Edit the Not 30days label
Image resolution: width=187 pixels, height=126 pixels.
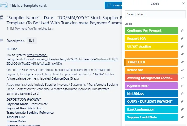(182, 94)
